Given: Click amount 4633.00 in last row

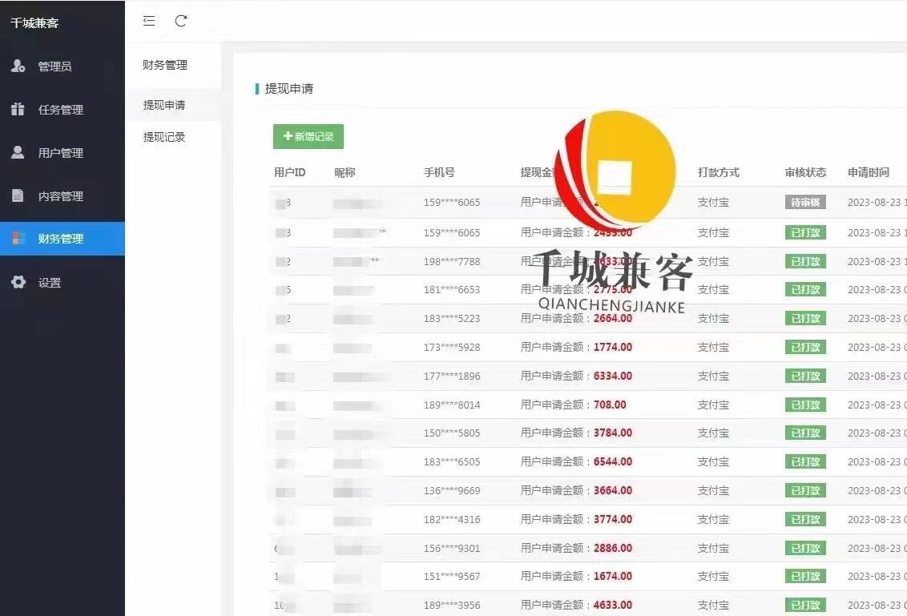Looking at the screenshot, I should coord(613,605).
